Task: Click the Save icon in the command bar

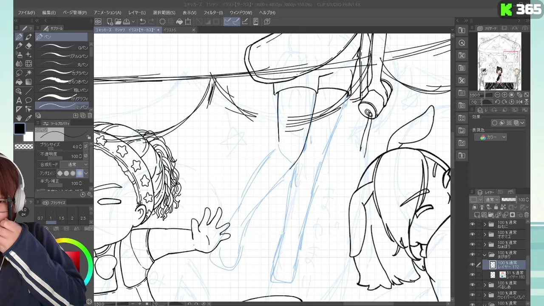Action: coord(127,21)
